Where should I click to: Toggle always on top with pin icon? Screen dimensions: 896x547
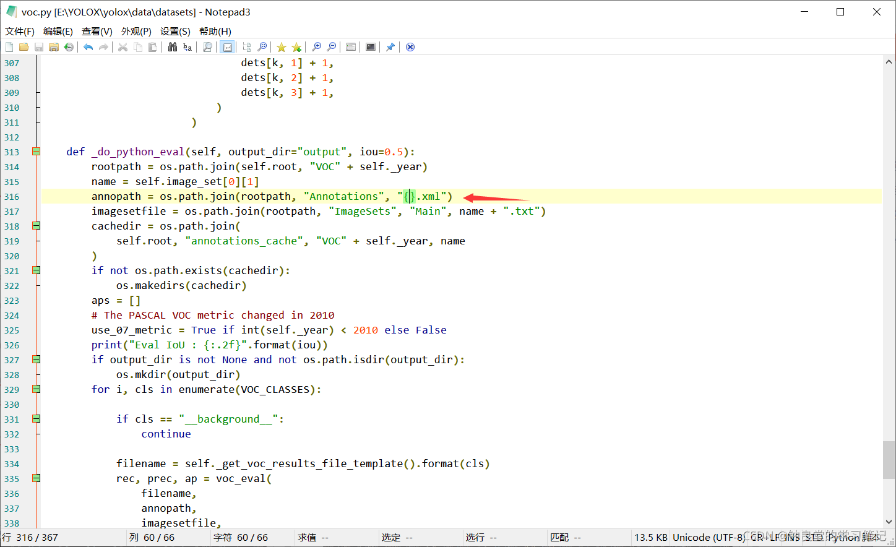click(390, 47)
